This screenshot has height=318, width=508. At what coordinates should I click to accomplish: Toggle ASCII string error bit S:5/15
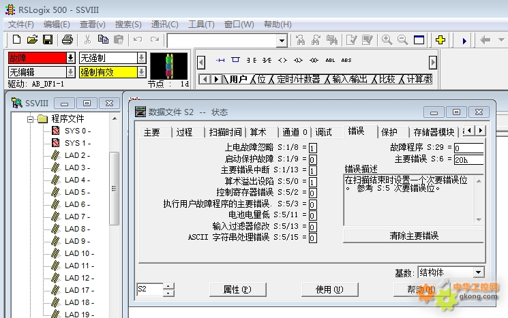click(x=312, y=238)
